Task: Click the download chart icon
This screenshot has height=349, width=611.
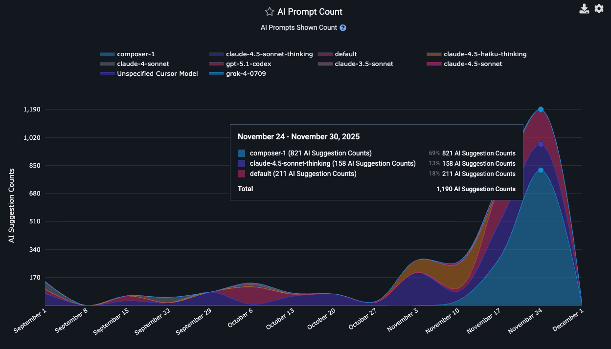Action: point(584,9)
